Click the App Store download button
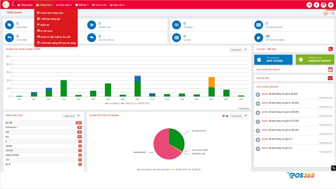The image size is (336, 189). 273,60
